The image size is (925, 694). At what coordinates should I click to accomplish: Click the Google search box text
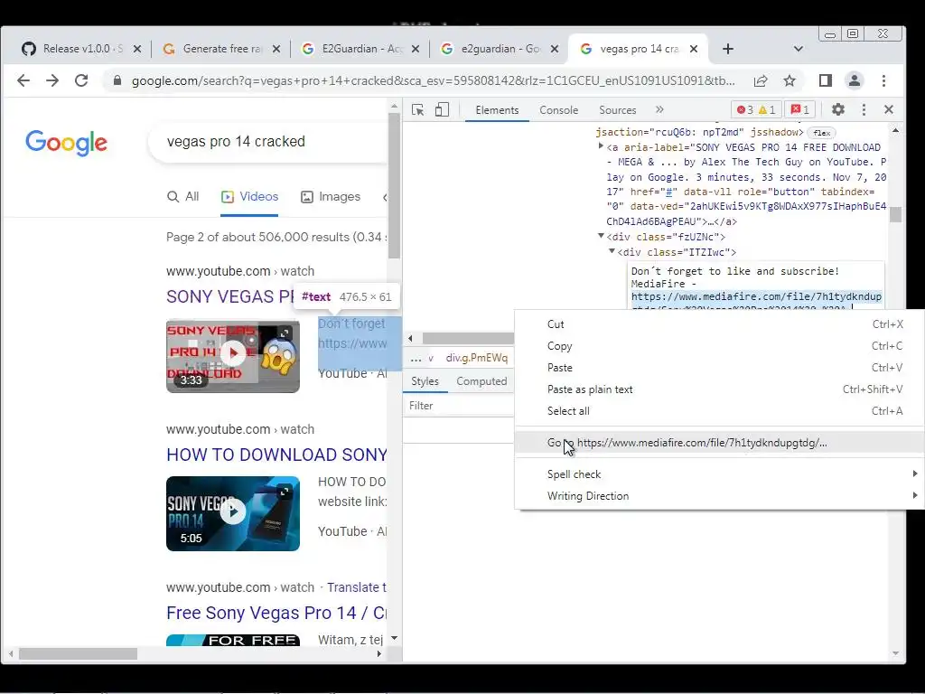(x=236, y=142)
